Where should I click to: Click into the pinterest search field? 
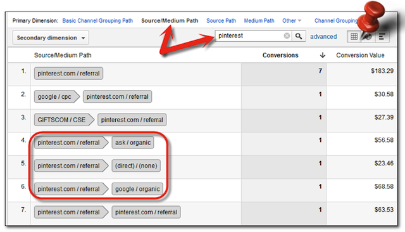click(249, 36)
